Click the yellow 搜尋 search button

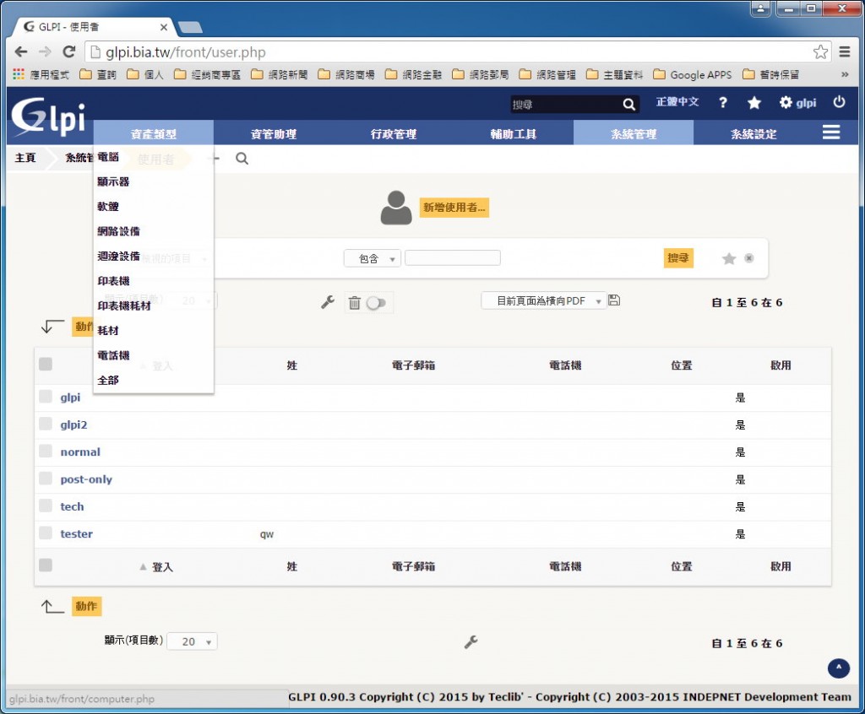pos(678,258)
